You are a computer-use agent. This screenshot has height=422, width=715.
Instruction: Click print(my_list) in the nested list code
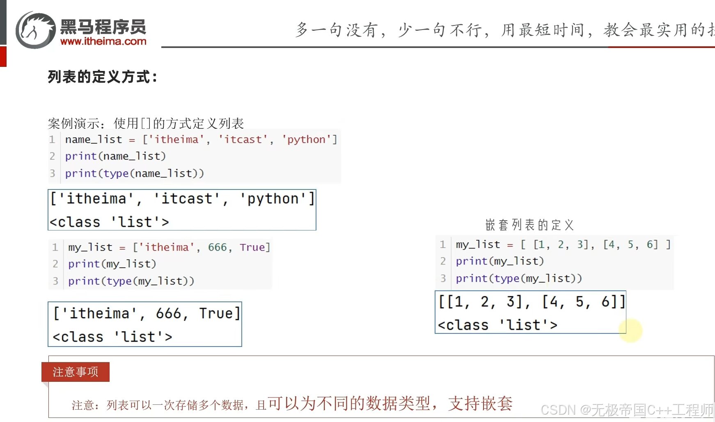click(500, 261)
